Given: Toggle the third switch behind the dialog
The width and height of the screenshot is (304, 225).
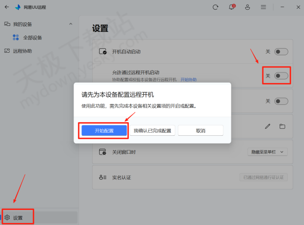Looking at the screenshot, I should click(281, 101).
